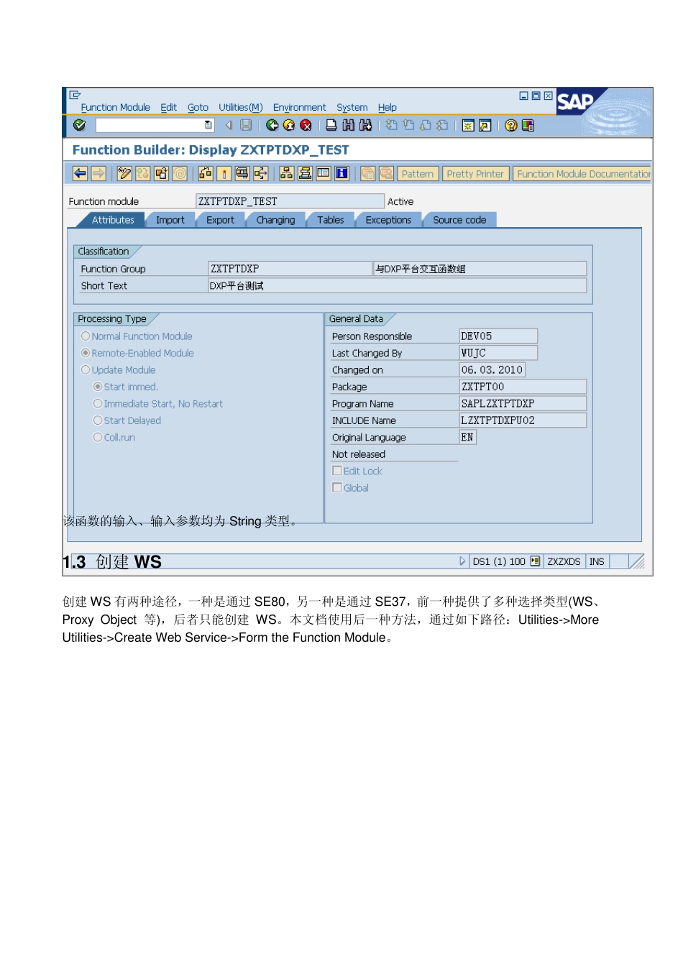Select Normal Function Module radio button

(86, 336)
